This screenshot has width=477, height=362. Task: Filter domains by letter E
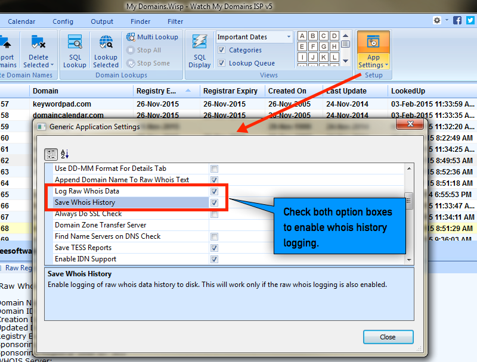coord(302,46)
